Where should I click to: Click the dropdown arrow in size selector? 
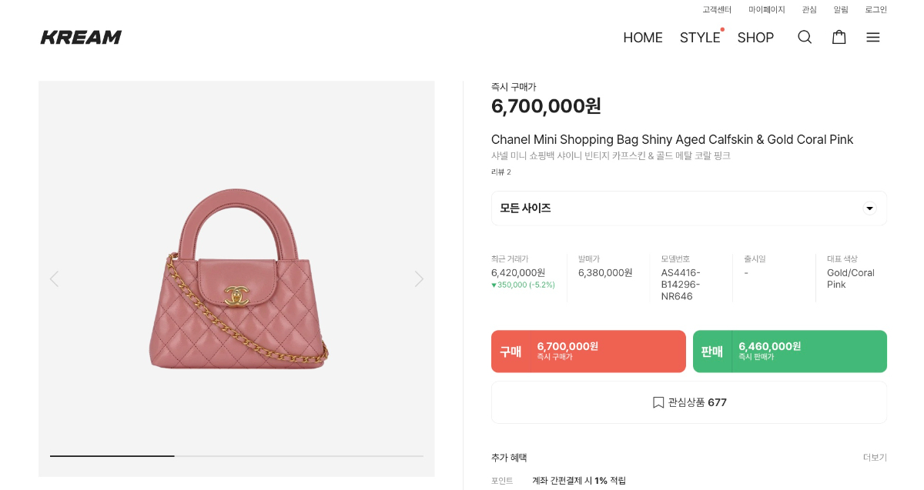click(x=869, y=208)
